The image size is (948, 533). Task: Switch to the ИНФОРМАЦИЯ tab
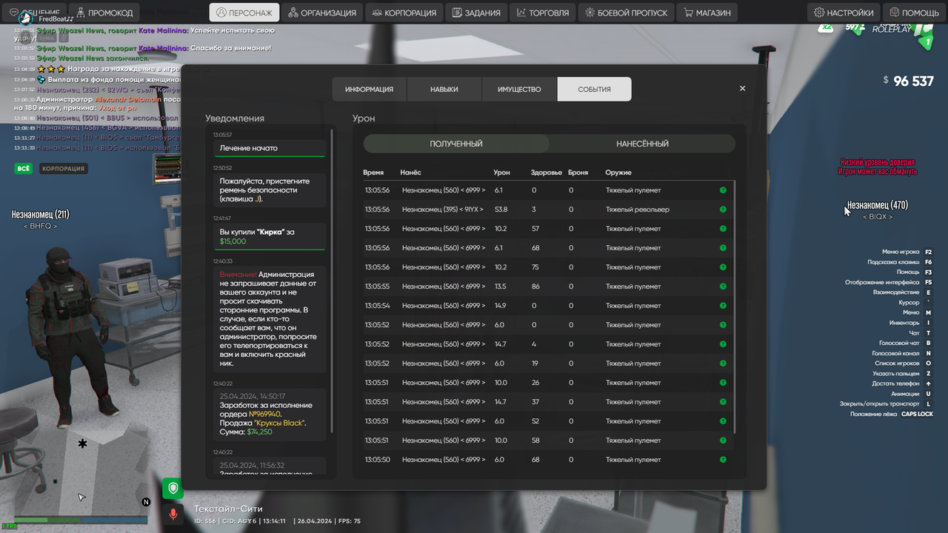click(369, 89)
